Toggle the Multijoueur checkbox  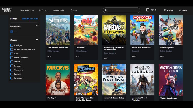[12, 70]
